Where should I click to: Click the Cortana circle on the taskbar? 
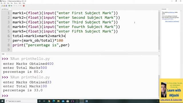pyautogui.click(x=39, y=101)
